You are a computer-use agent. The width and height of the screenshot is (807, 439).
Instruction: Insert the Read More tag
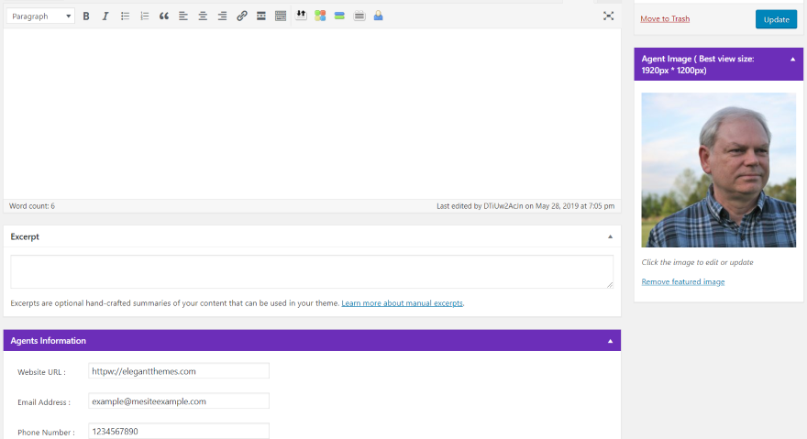pyautogui.click(x=261, y=16)
